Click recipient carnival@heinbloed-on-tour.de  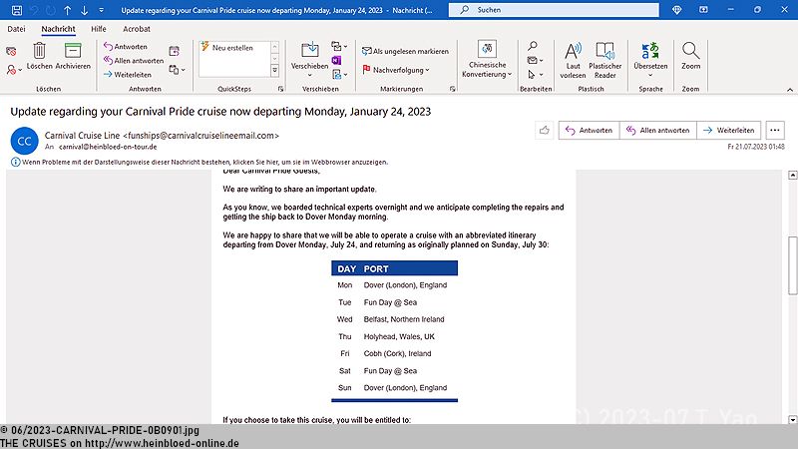coord(108,147)
